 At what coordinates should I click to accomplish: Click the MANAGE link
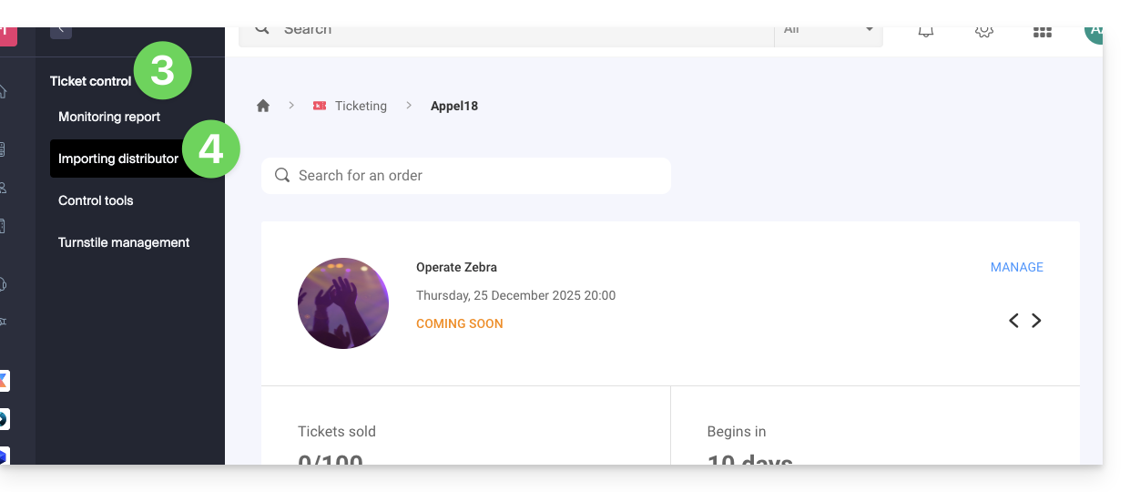pyautogui.click(x=1016, y=267)
